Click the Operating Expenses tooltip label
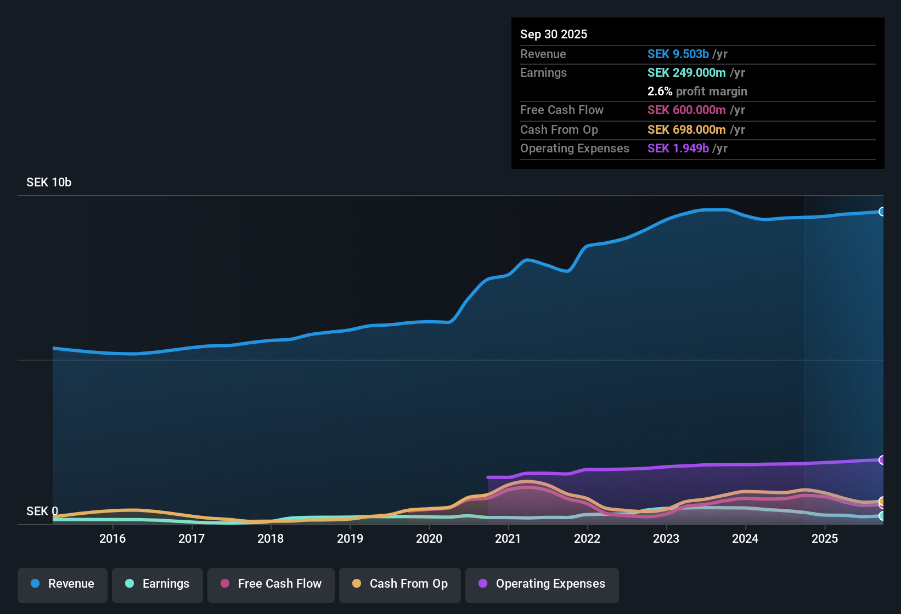901x614 pixels. click(x=575, y=149)
